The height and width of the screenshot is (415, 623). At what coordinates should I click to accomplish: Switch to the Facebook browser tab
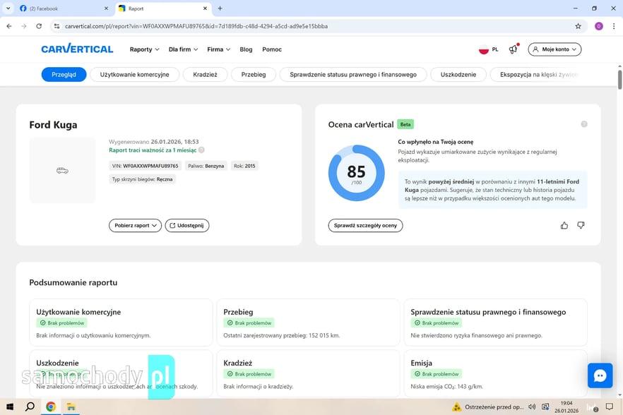[64, 8]
